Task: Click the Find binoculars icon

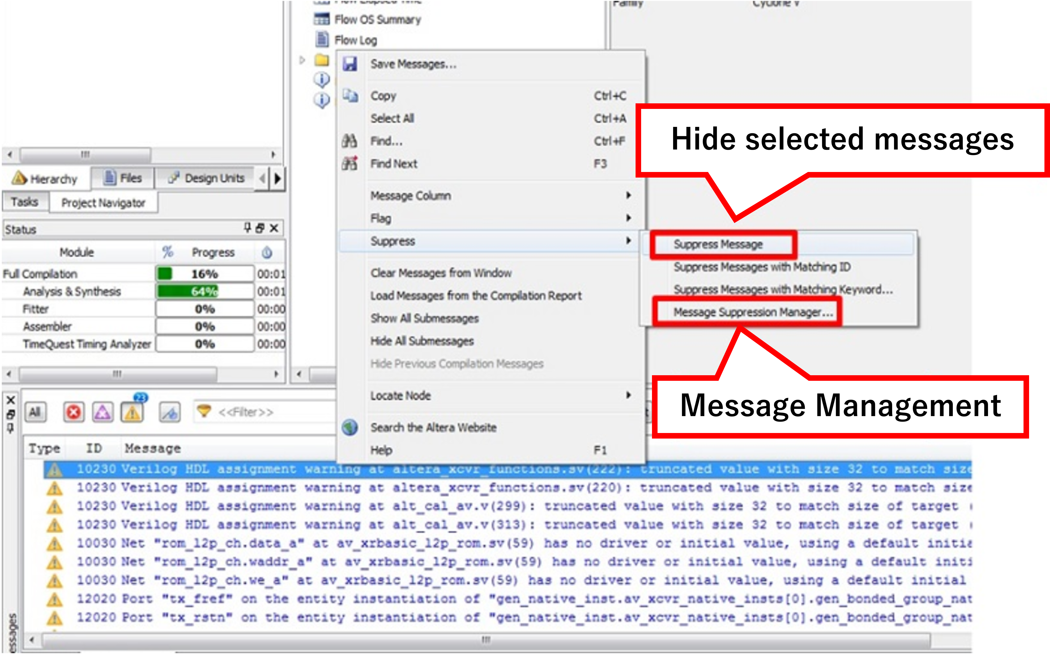Action: click(x=349, y=140)
